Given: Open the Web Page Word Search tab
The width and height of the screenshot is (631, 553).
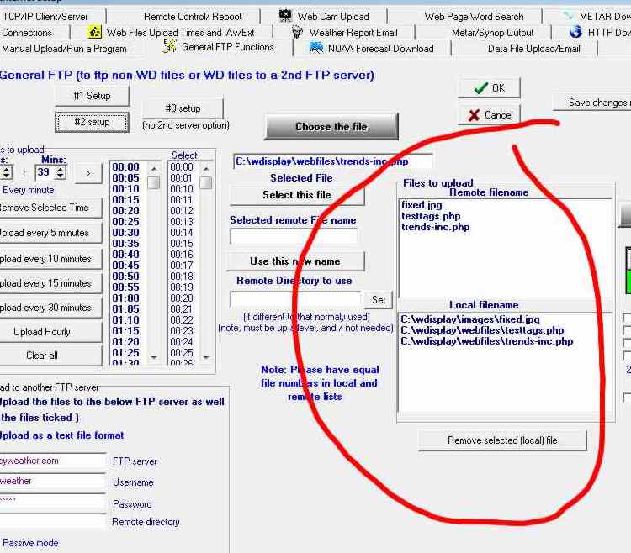Looking at the screenshot, I should (x=474, y=17).
